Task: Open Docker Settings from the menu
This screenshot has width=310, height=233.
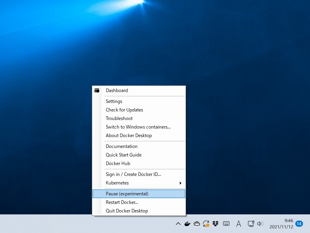Action: 114,101
